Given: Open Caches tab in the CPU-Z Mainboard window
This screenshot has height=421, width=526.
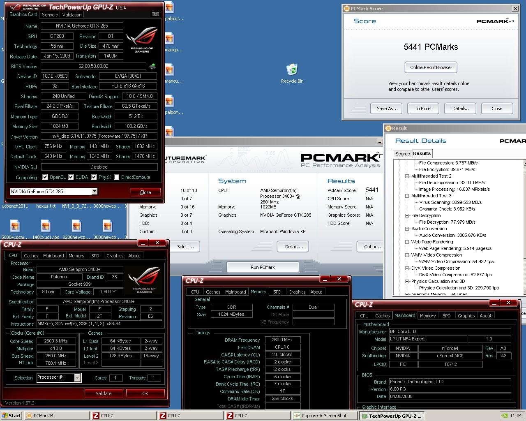Looking at the screenshot, I should tap(382, 316).
